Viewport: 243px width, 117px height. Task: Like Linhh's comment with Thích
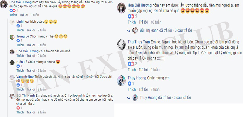20,30
